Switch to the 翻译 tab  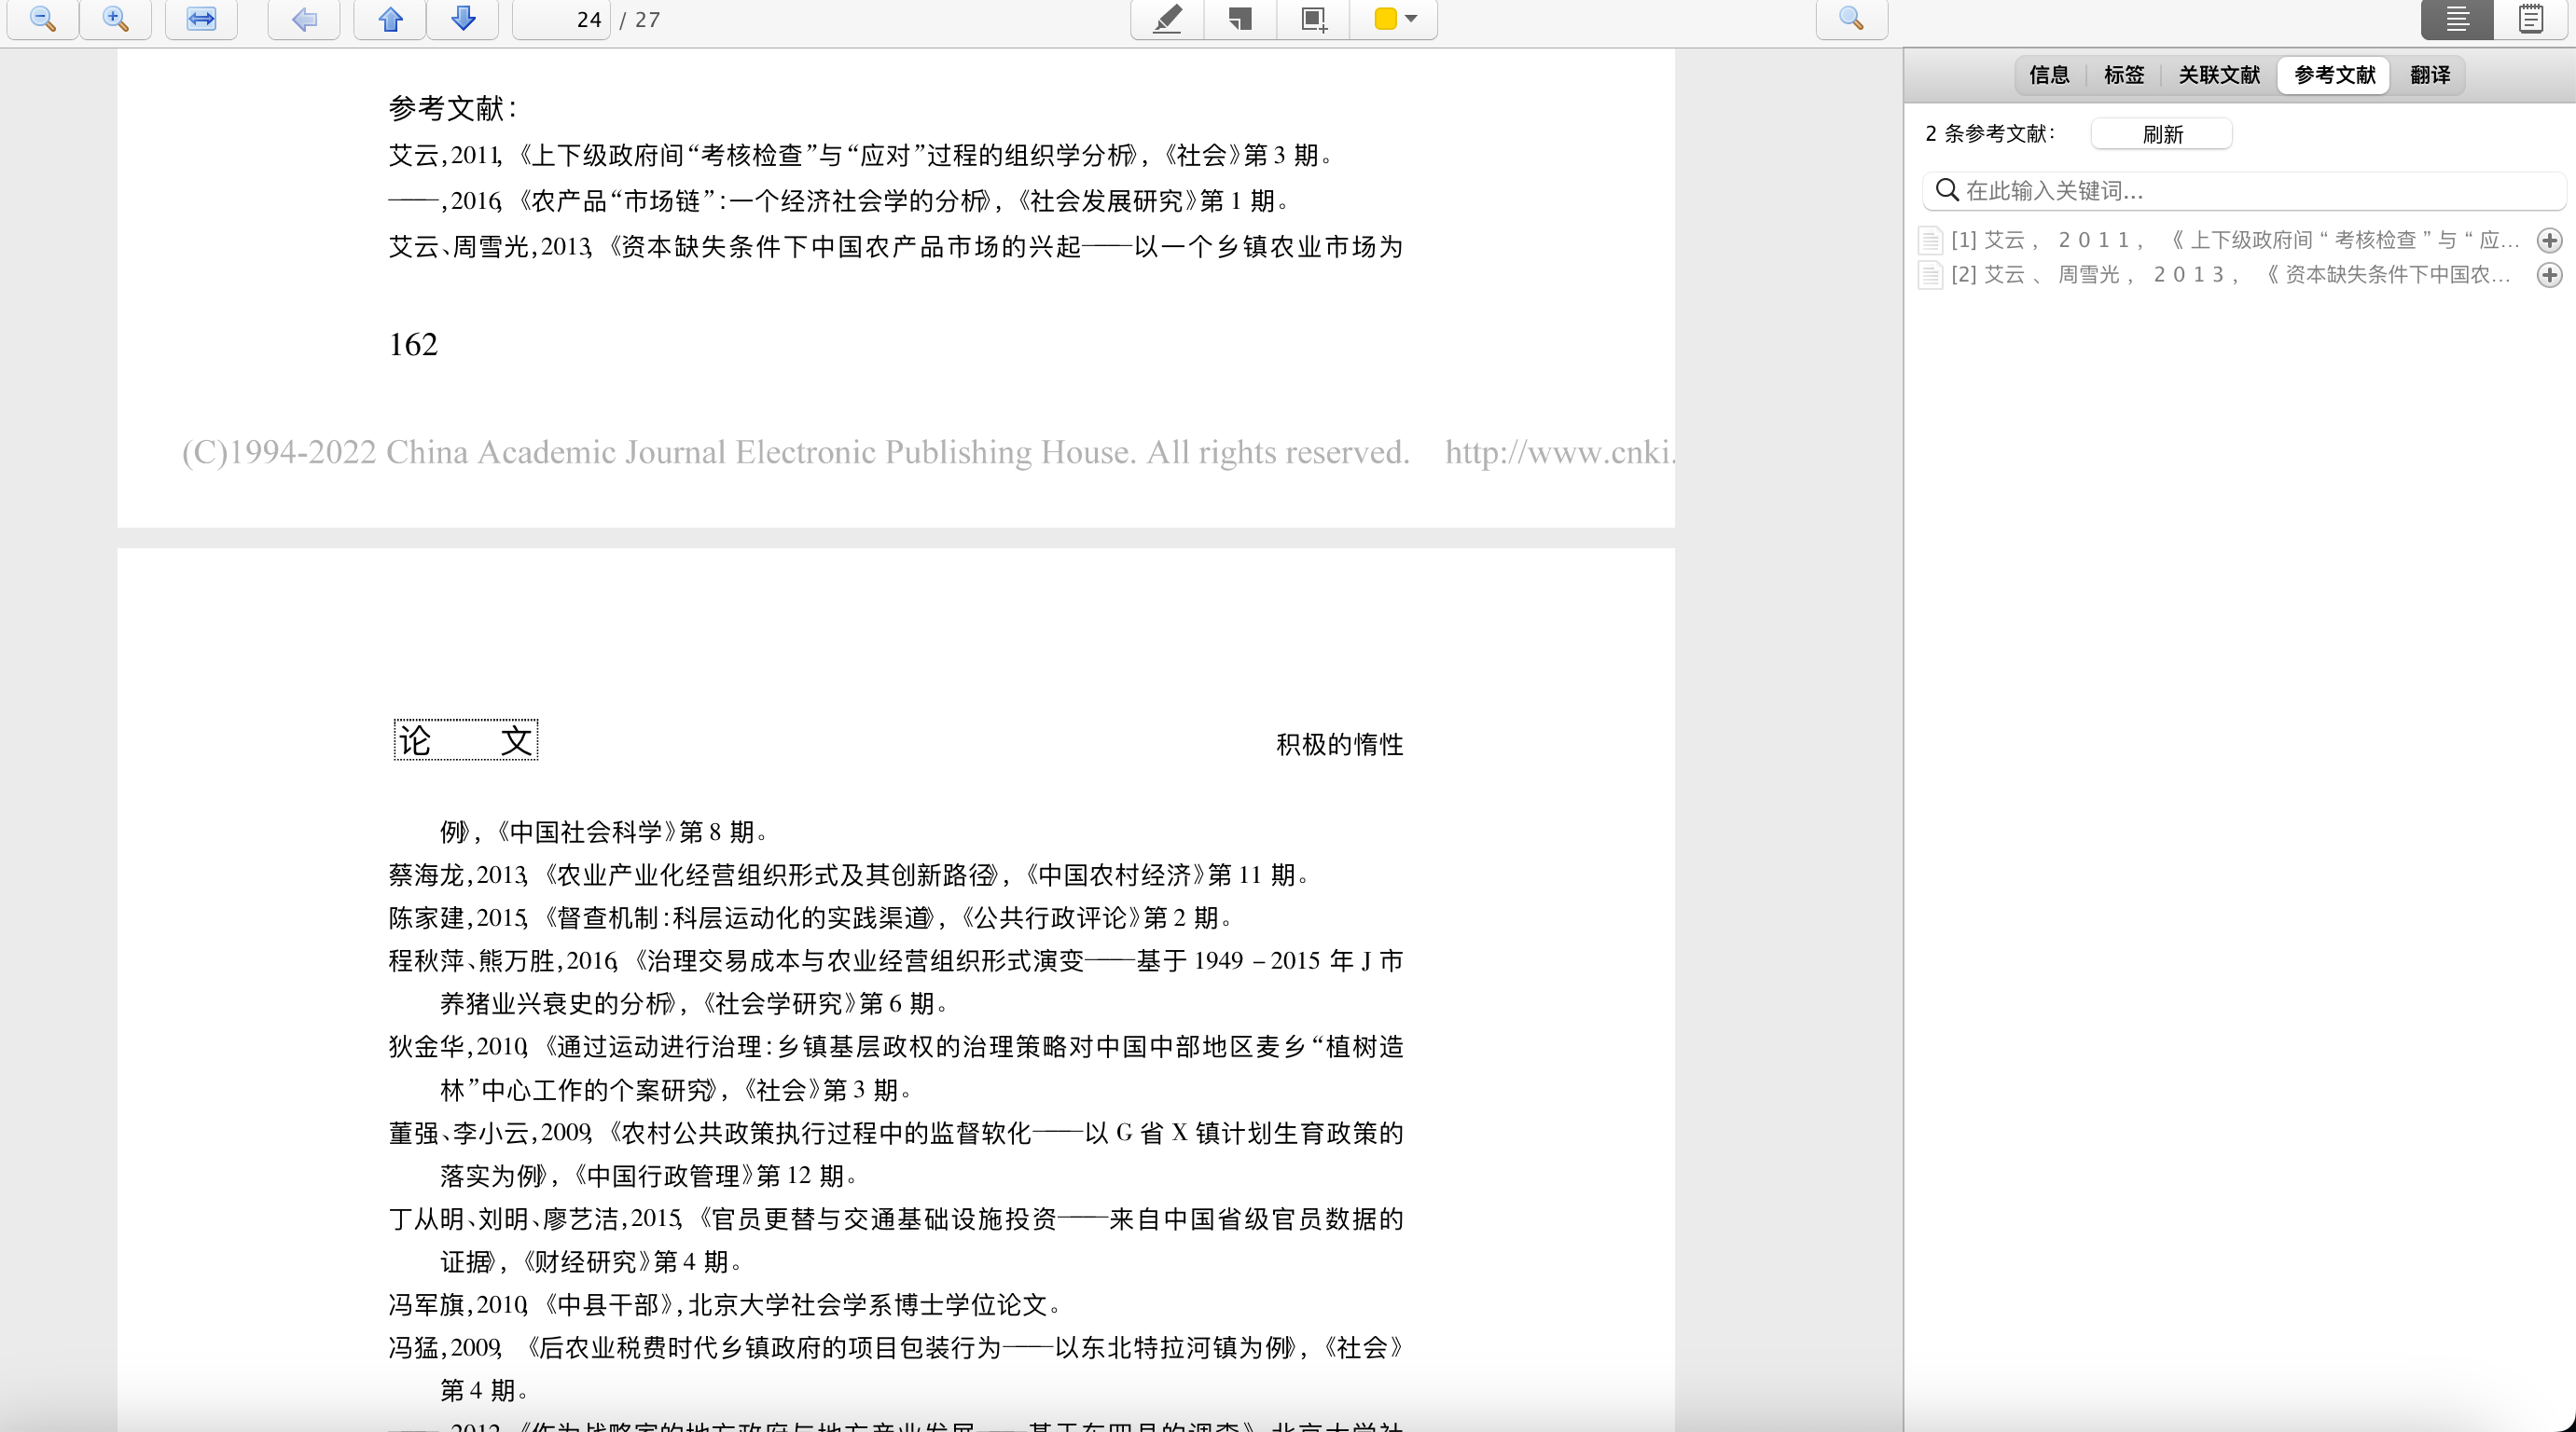2430,75
